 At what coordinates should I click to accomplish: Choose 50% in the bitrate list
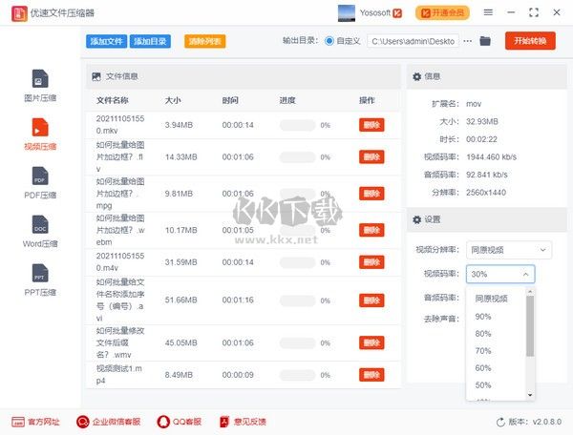(483, 385)
